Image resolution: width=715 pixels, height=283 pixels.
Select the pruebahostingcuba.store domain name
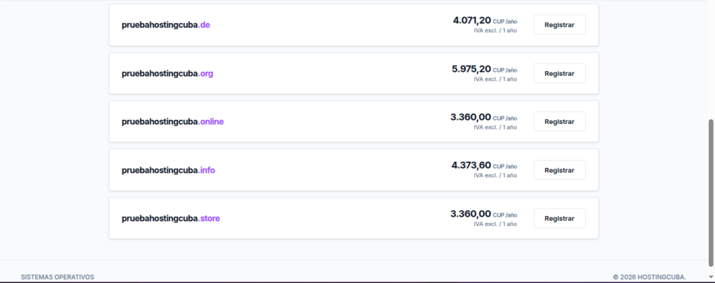170,219
